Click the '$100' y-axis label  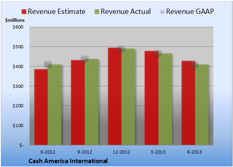18,125
